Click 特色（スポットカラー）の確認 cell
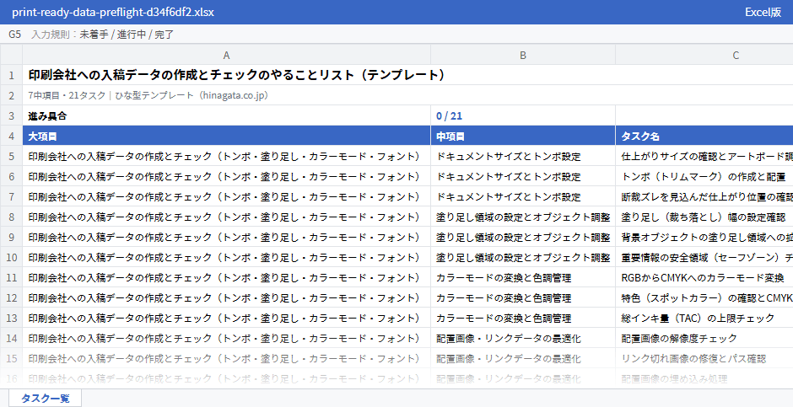 704,297
